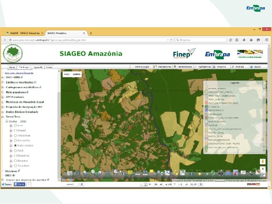Open the binoculars search tool
The image size is (272, 204).
(77, 173)
